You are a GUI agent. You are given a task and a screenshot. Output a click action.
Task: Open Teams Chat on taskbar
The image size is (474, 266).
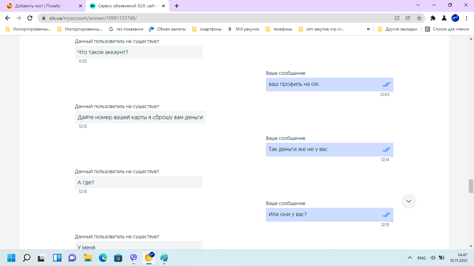(x=73, y=258)
